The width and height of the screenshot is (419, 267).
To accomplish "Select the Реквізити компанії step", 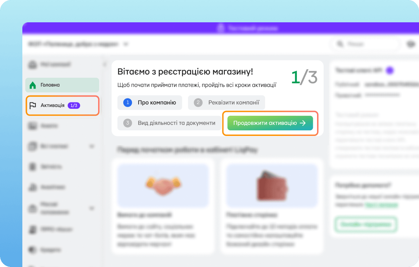I will [226, 102].
